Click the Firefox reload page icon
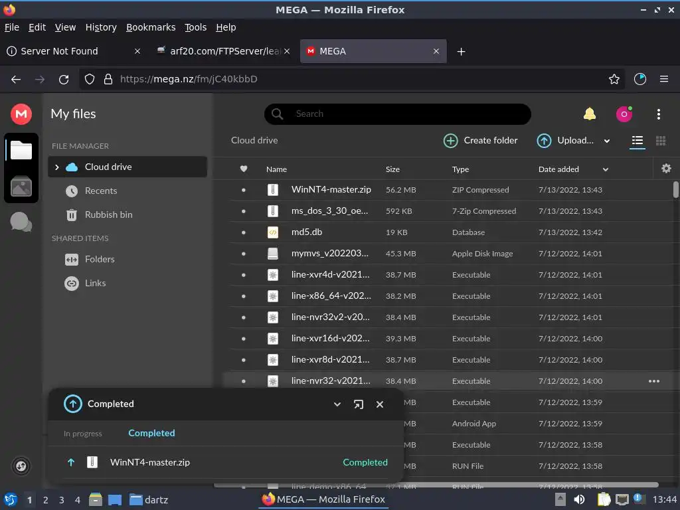The height and width of the screenshot is (510, 680). click(64, 80)
